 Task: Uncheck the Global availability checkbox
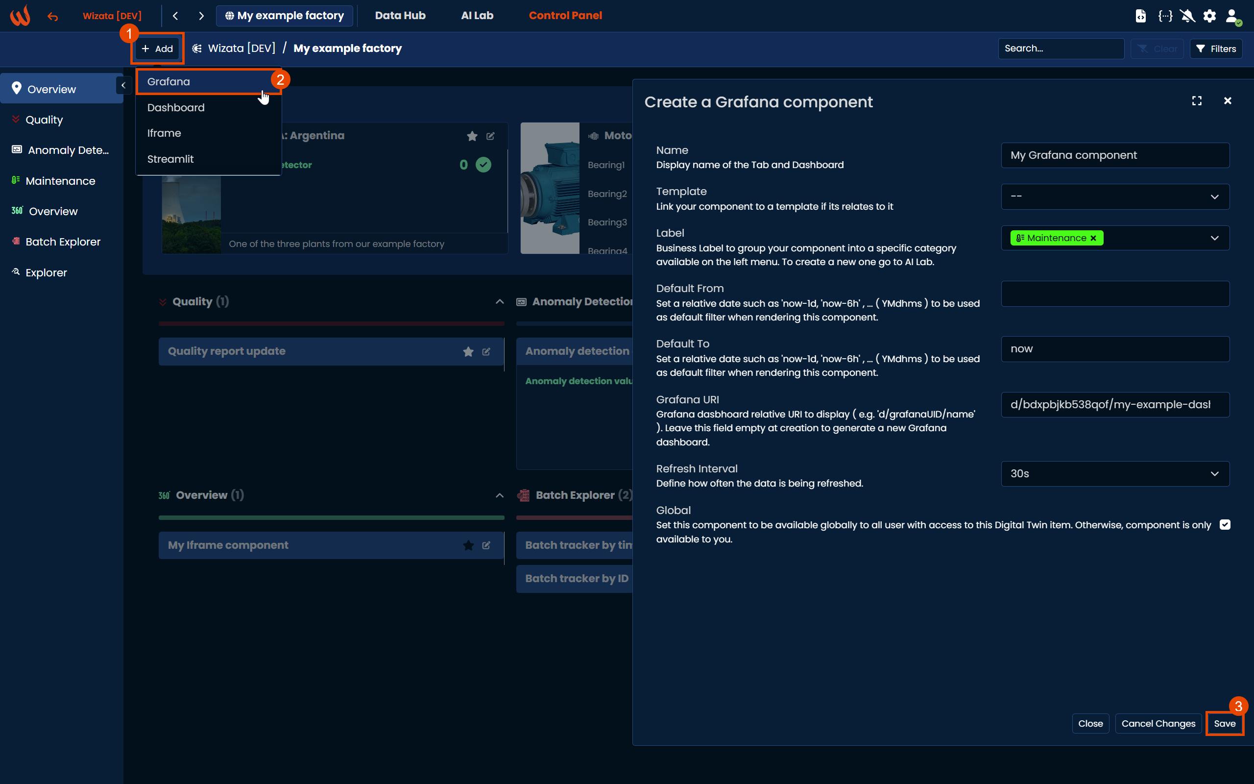click(x=1225, y=525)
